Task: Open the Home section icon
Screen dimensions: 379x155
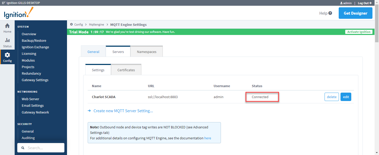Action: pos(7,26)
